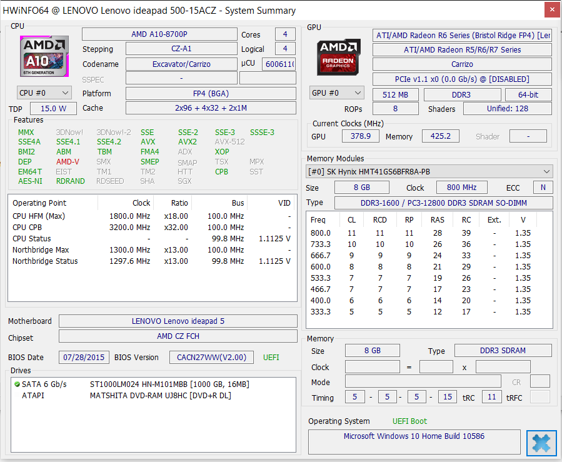Click the Northbridge Status row
This screenshot has width=562, height=462.
(x=152, y=261)
